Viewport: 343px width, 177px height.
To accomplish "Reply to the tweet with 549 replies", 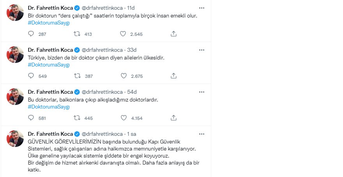I will [x=32, y=76].
